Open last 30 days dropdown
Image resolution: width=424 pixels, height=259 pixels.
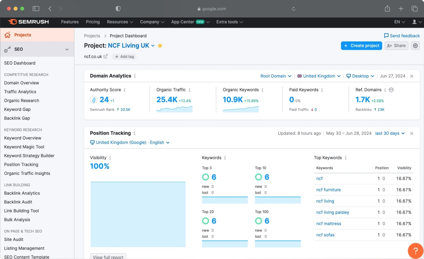click(390, 133)
